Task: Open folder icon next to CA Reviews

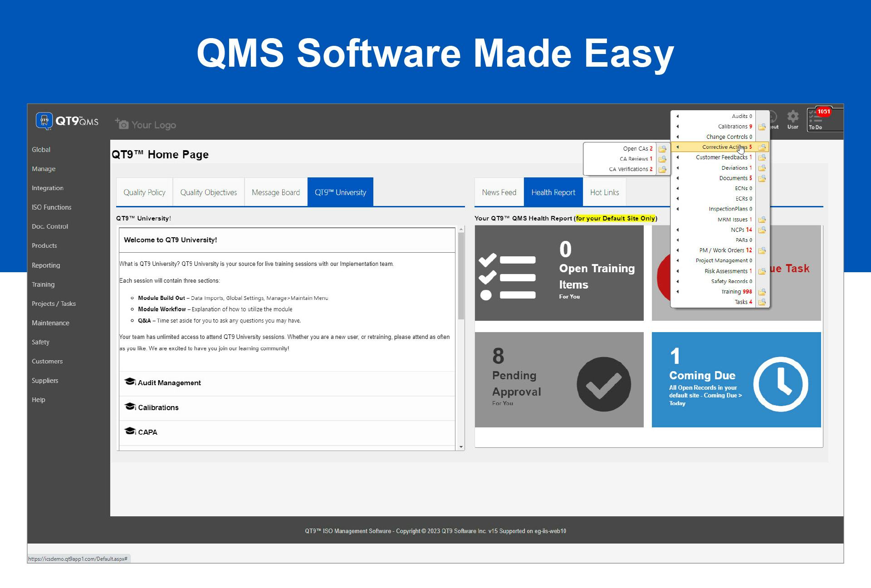Action: [x=662, y=159]
